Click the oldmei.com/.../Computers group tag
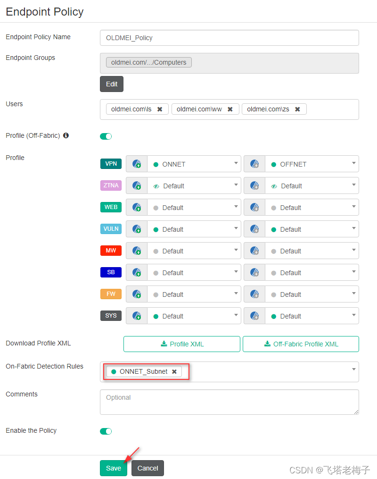Viewport: 377px width, 479px height. (x=149, y=62)
